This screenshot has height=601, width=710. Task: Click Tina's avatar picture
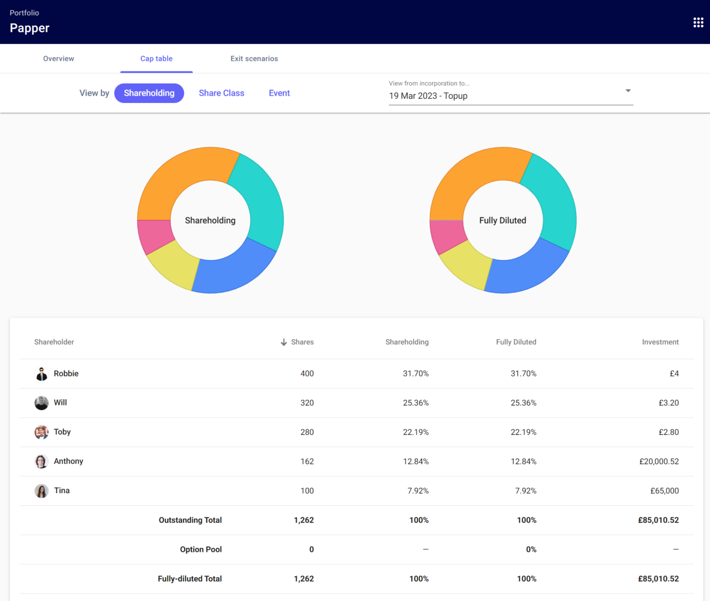pyautogui.click(x=42, y=491)
